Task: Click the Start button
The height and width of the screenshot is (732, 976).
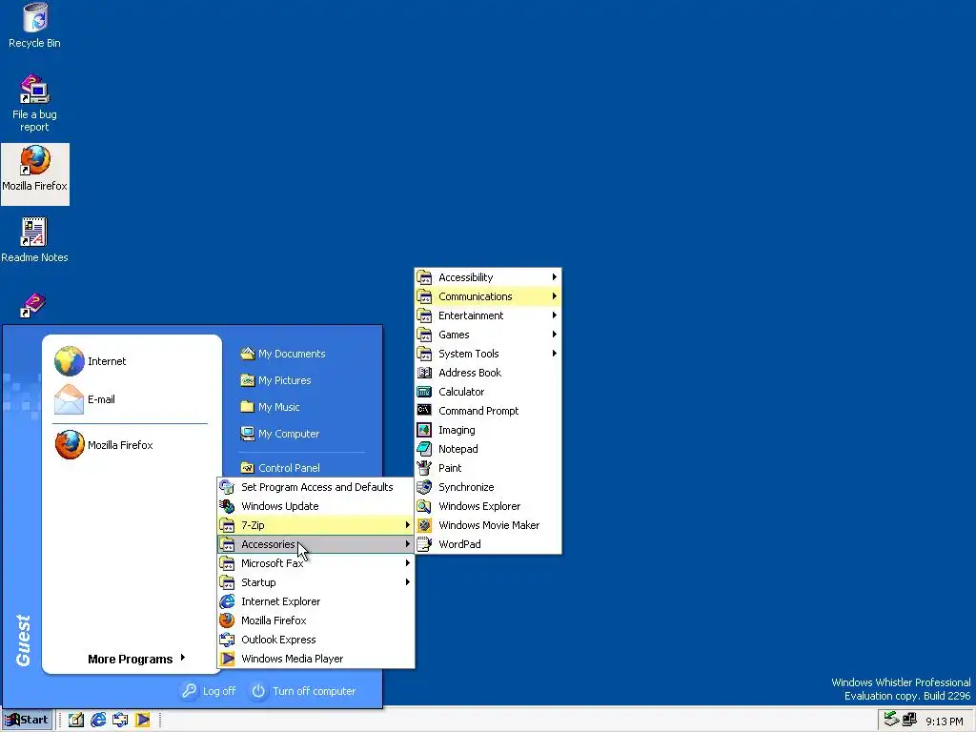Action: (x=27, y=721)
